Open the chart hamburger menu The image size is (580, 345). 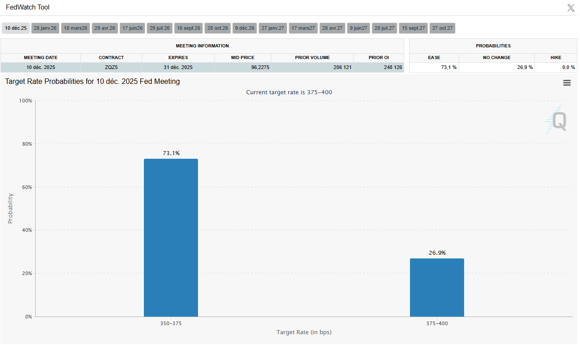567,83
